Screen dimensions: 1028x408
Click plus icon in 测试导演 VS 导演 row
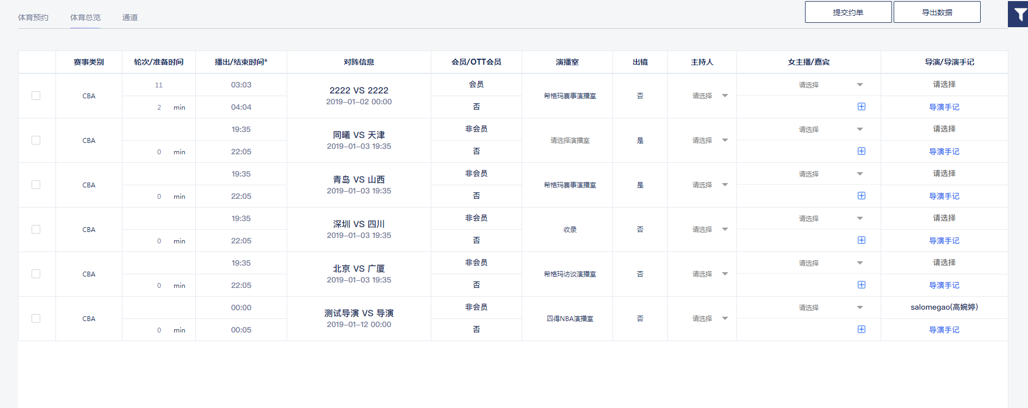click(862, 330)
